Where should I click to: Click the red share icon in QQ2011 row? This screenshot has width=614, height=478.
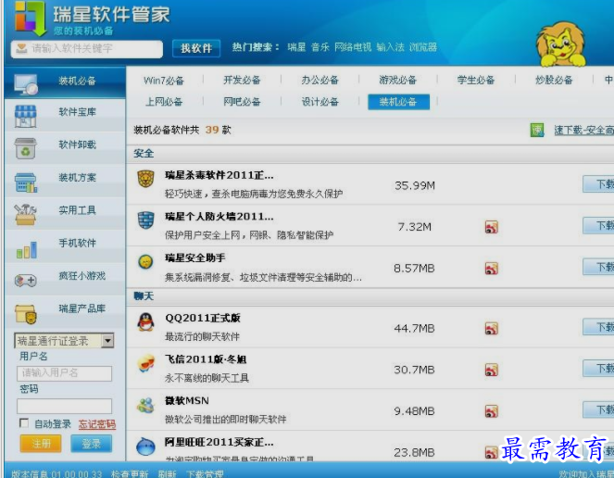[x=492, y=328]
